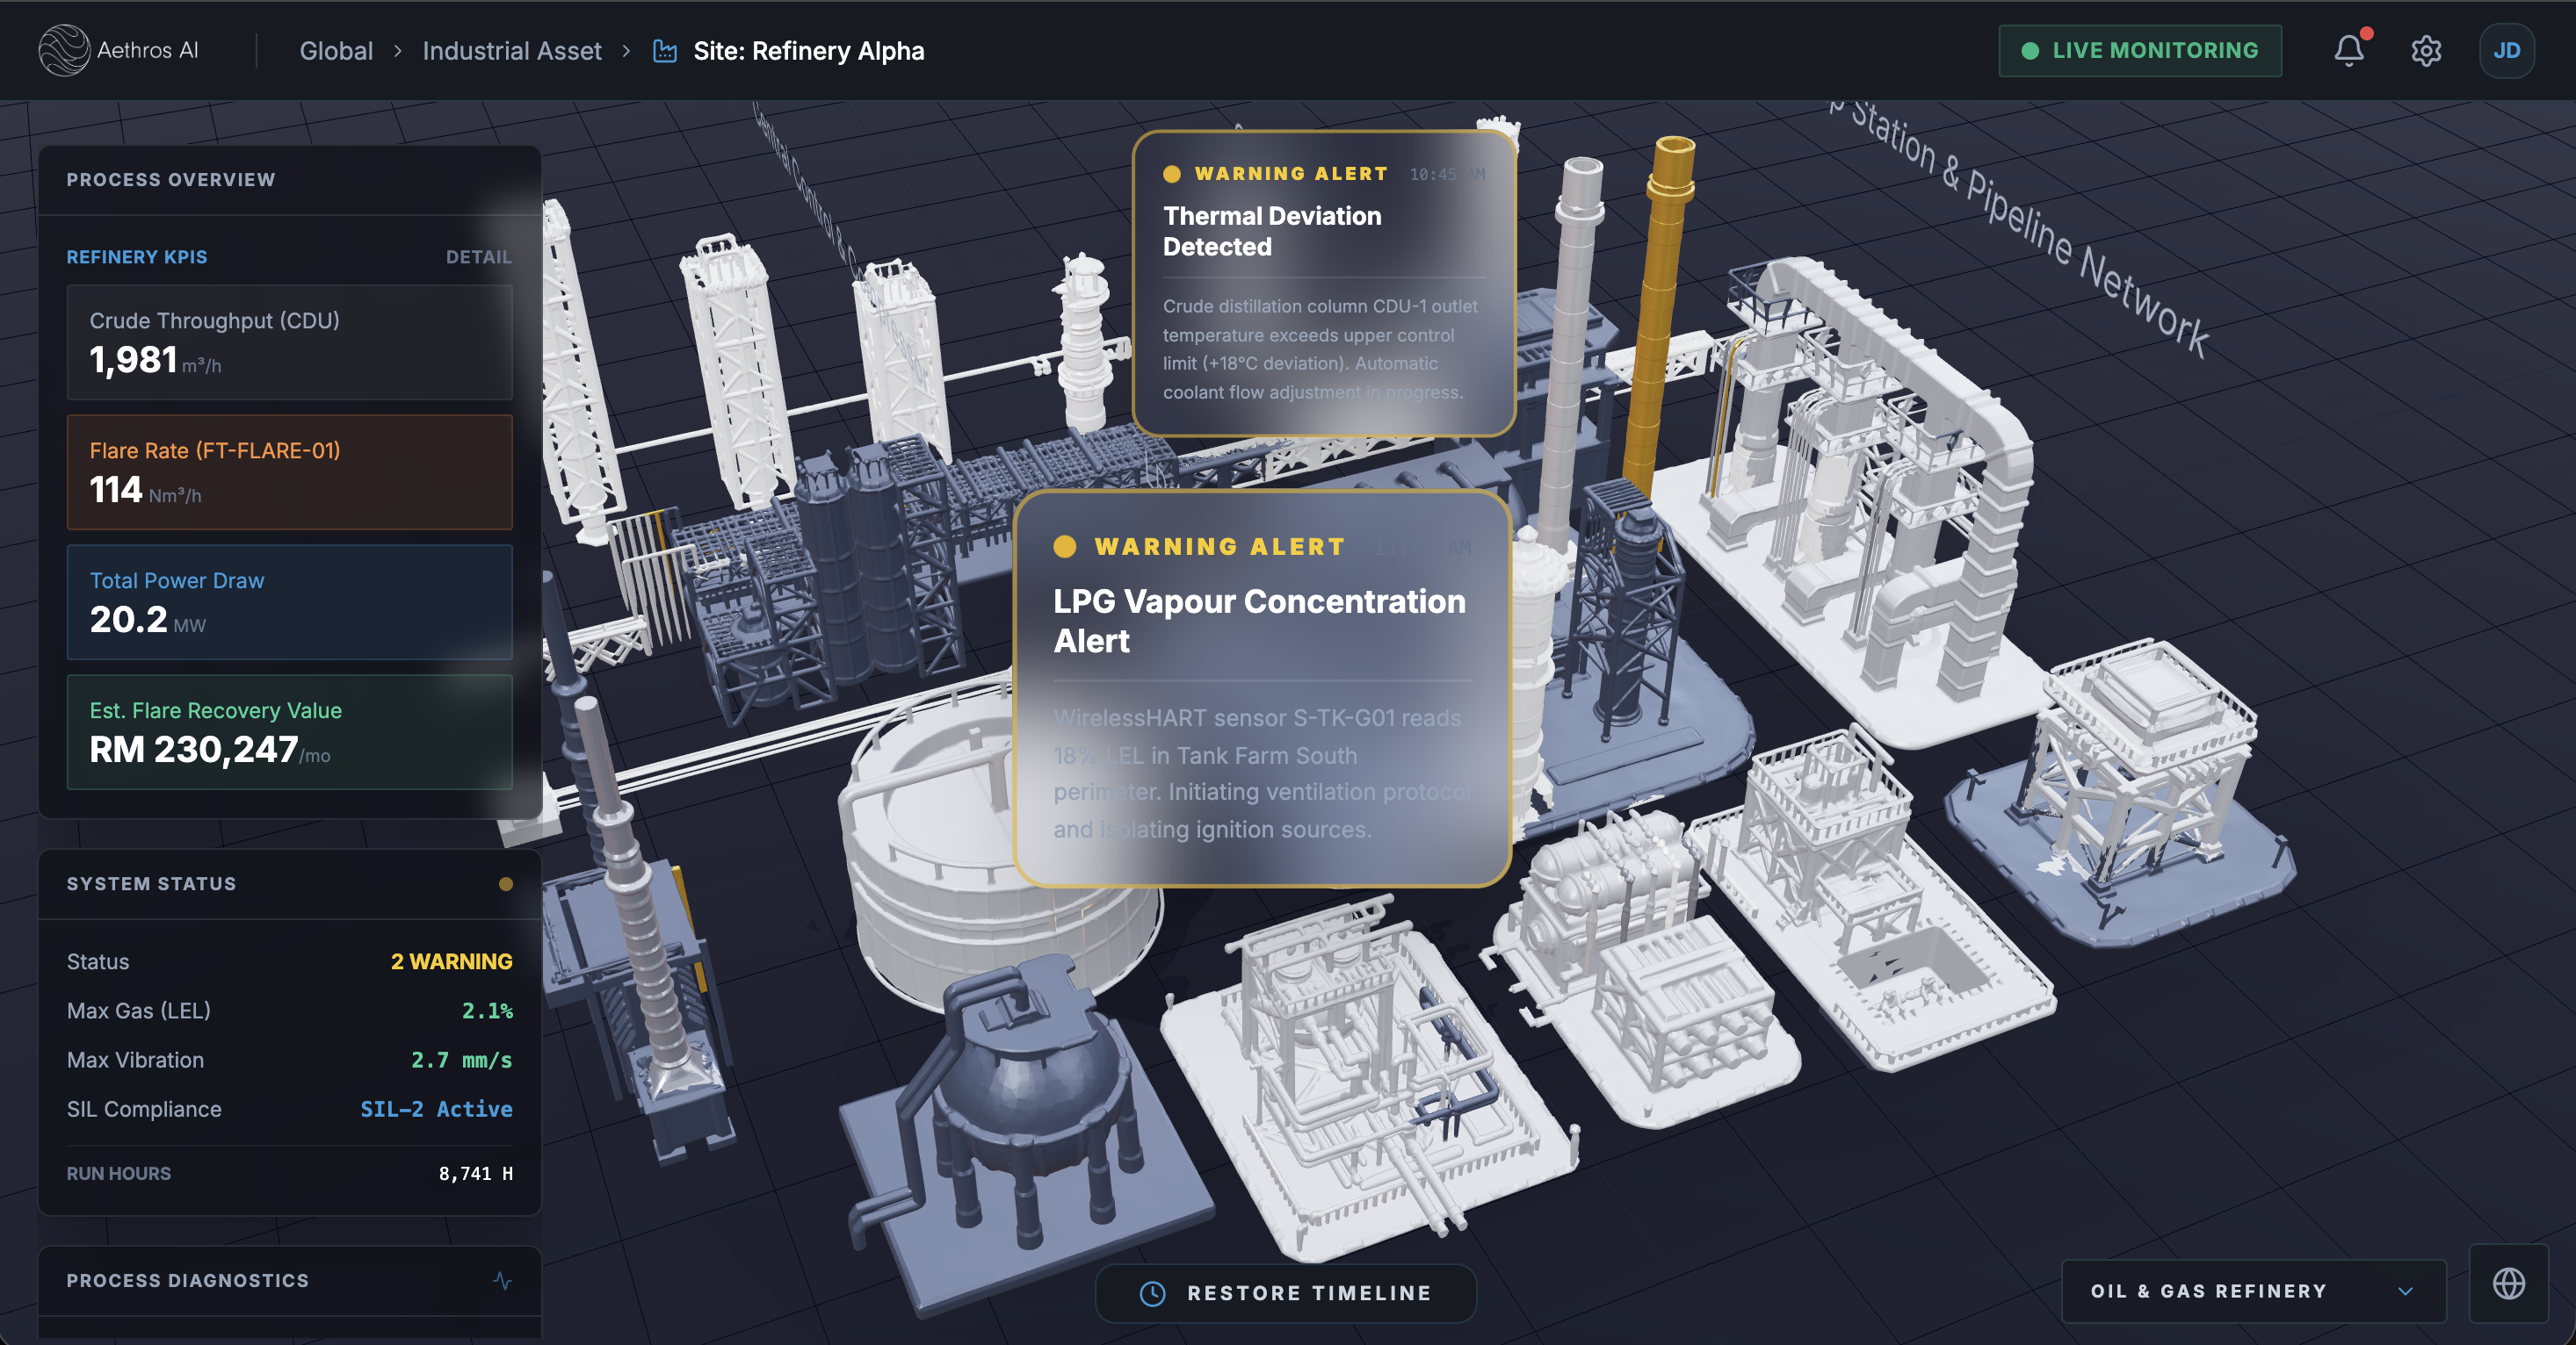Expand the Oil & Gas Refinery dropdown
The height and width of the screenshot is (1345, 2576).
(x=2253, y=1290)
